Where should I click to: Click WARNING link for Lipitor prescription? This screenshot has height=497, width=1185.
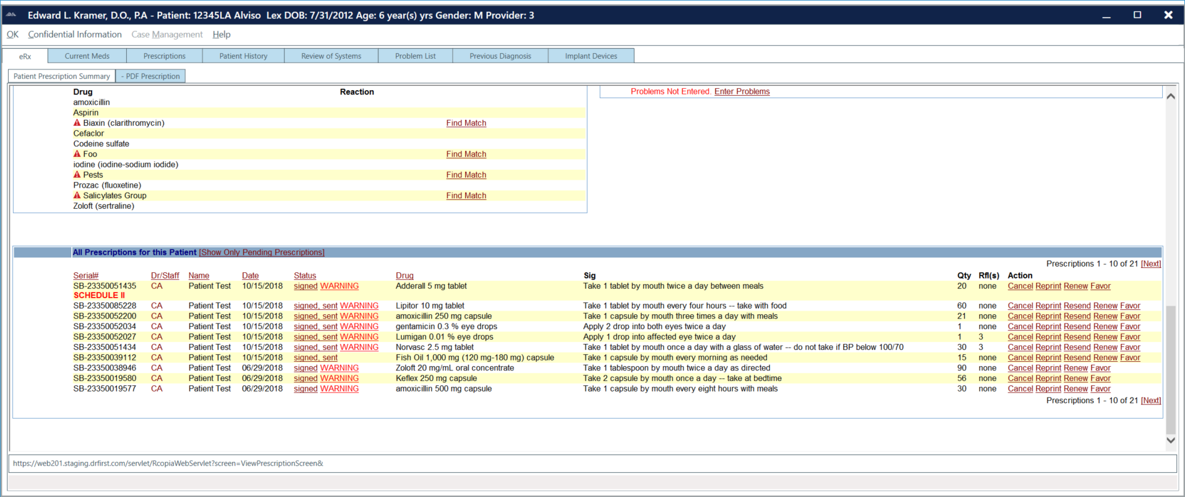pyautogui.click(x=359, y=306)
